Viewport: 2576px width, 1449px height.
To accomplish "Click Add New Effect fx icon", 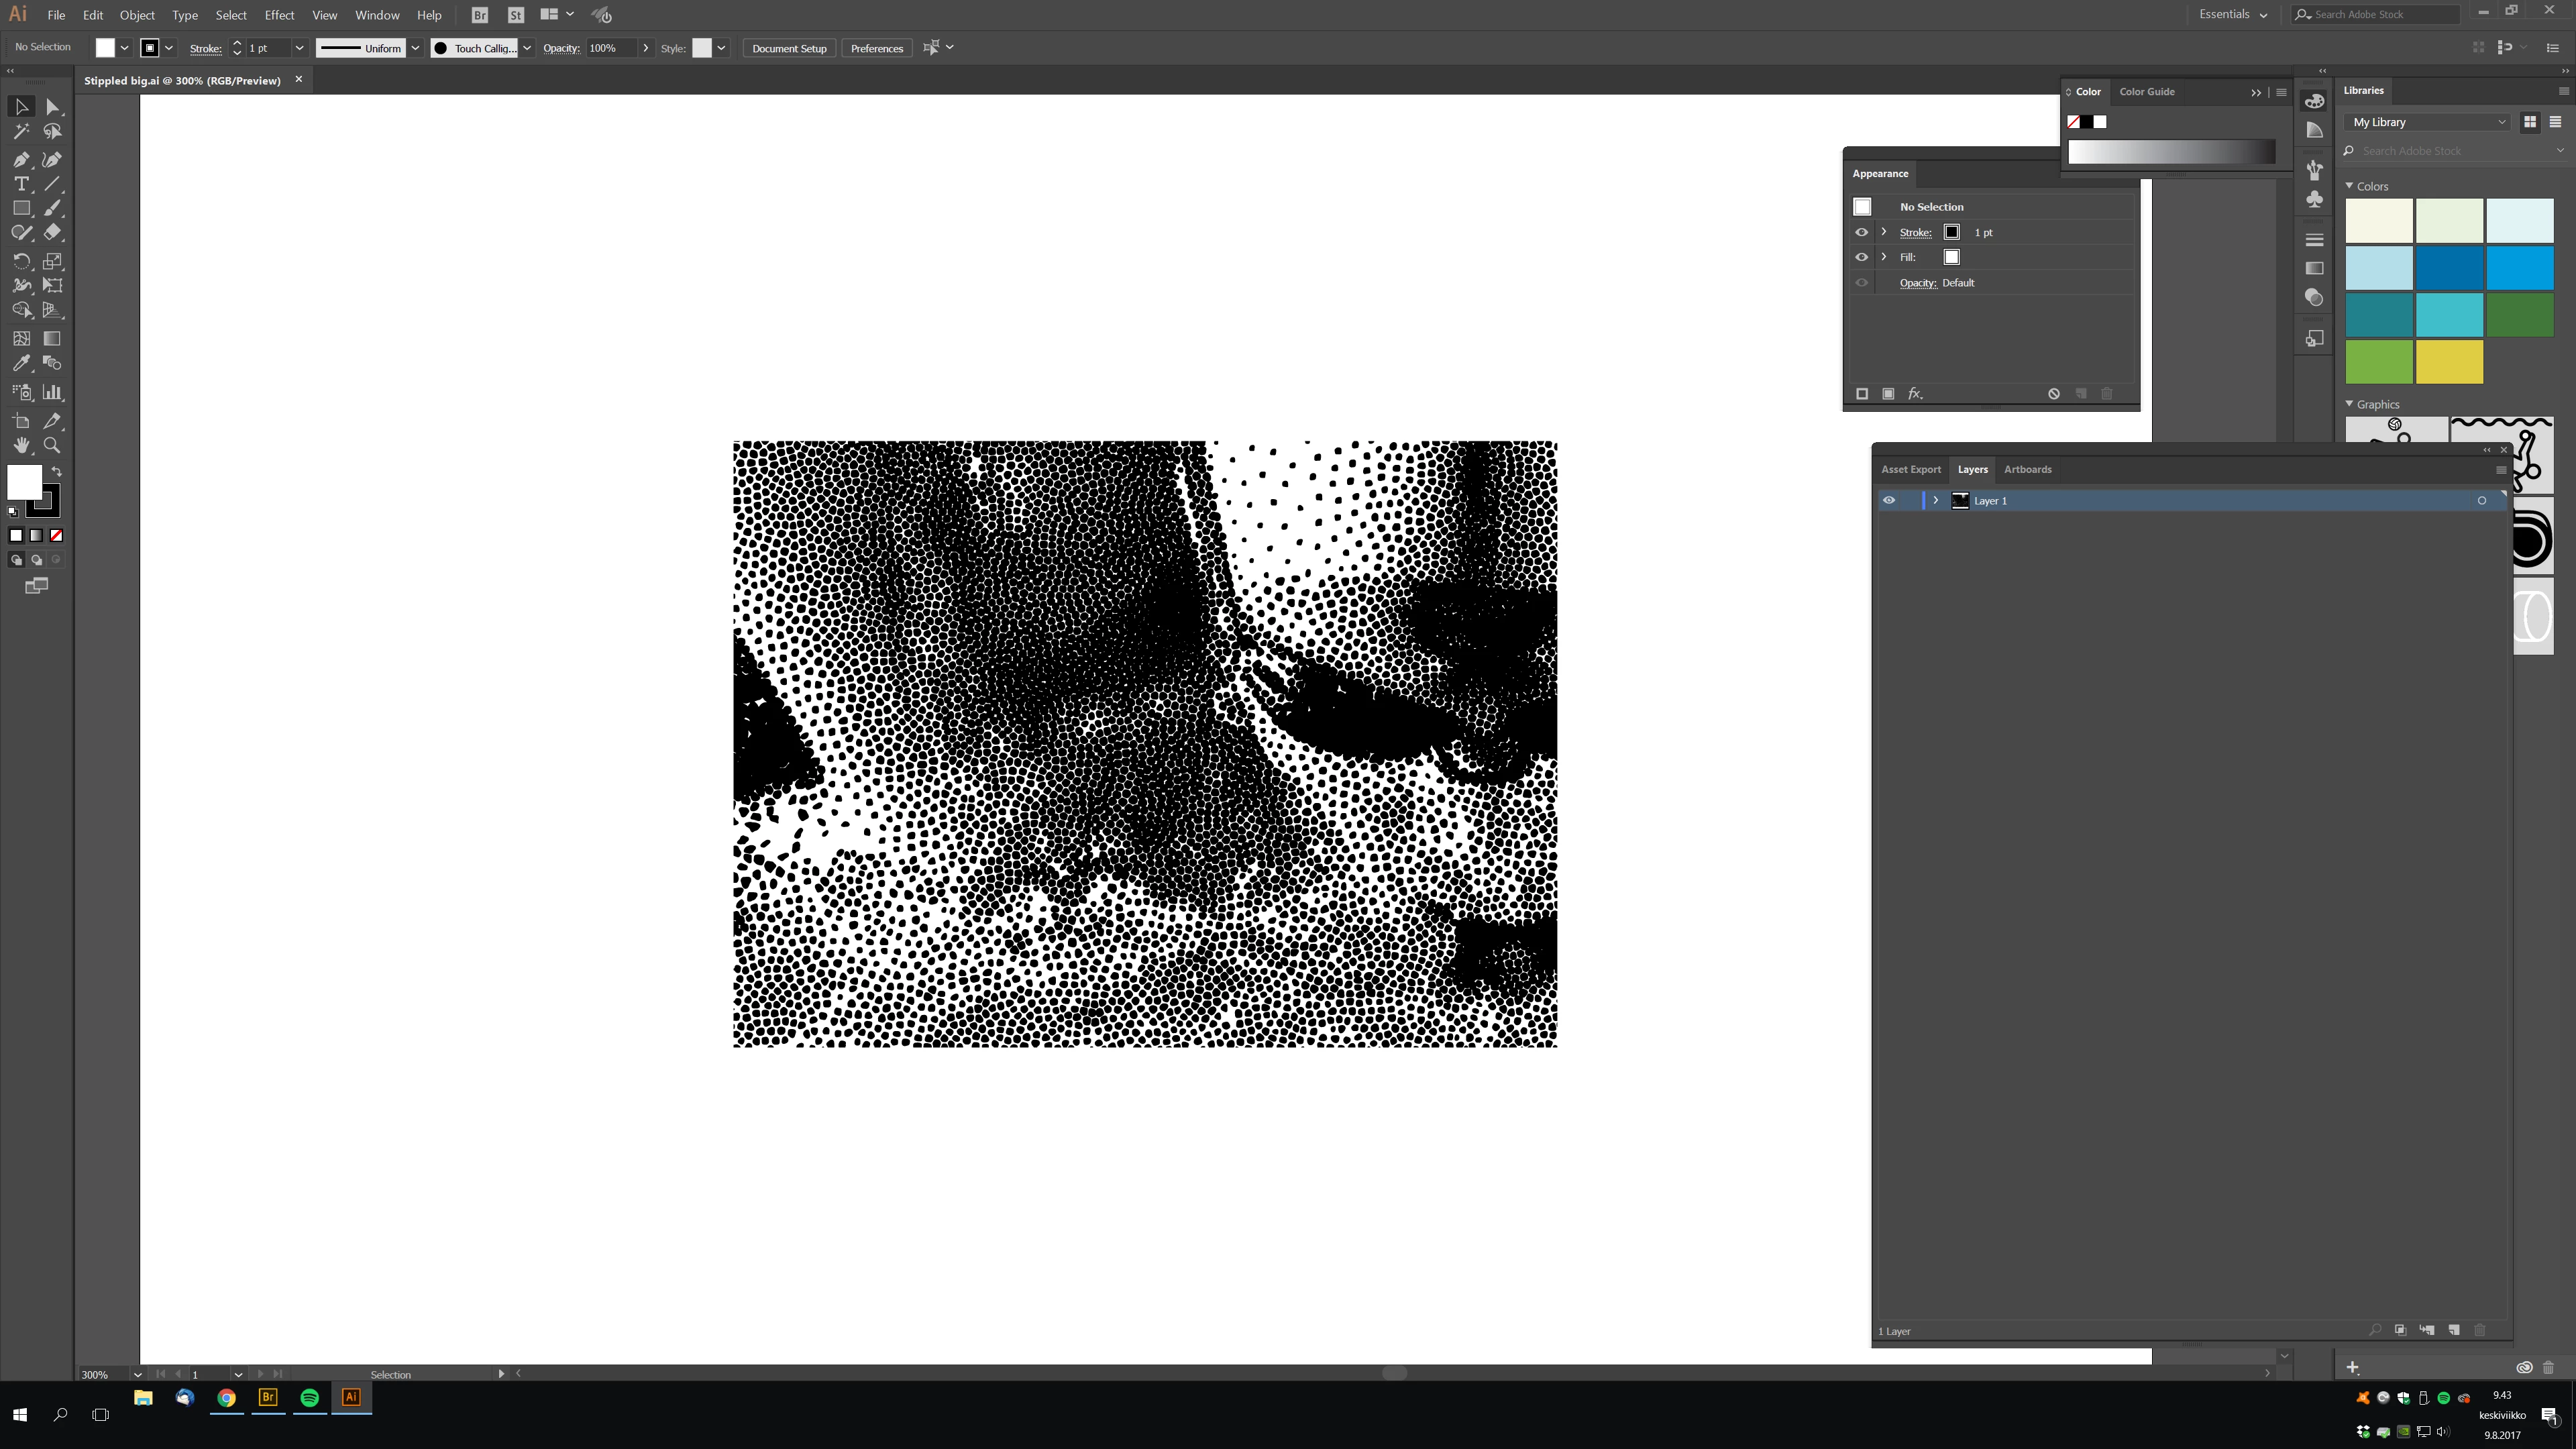I will (1915, 394).
